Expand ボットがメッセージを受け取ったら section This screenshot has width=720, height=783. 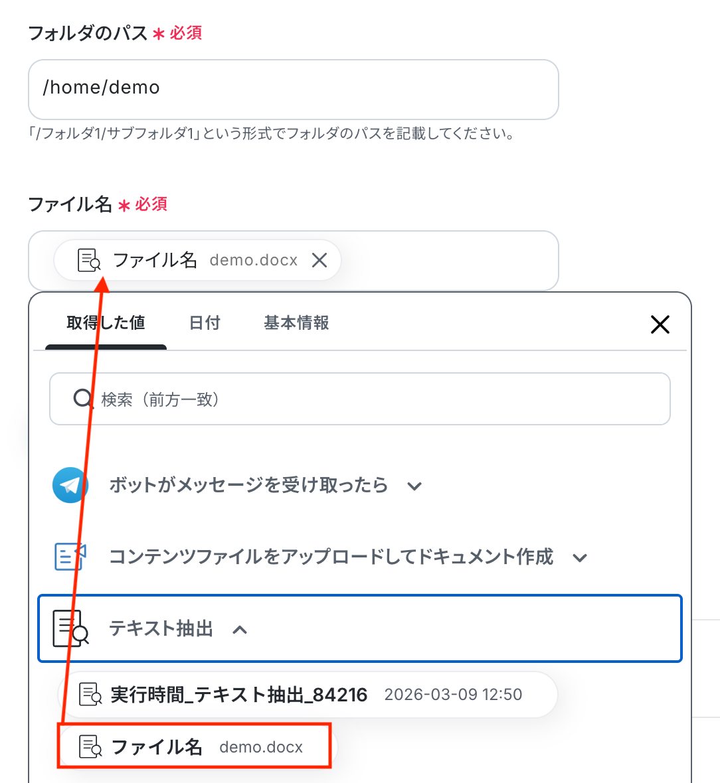pyautogui.click(x=414, y=486)
